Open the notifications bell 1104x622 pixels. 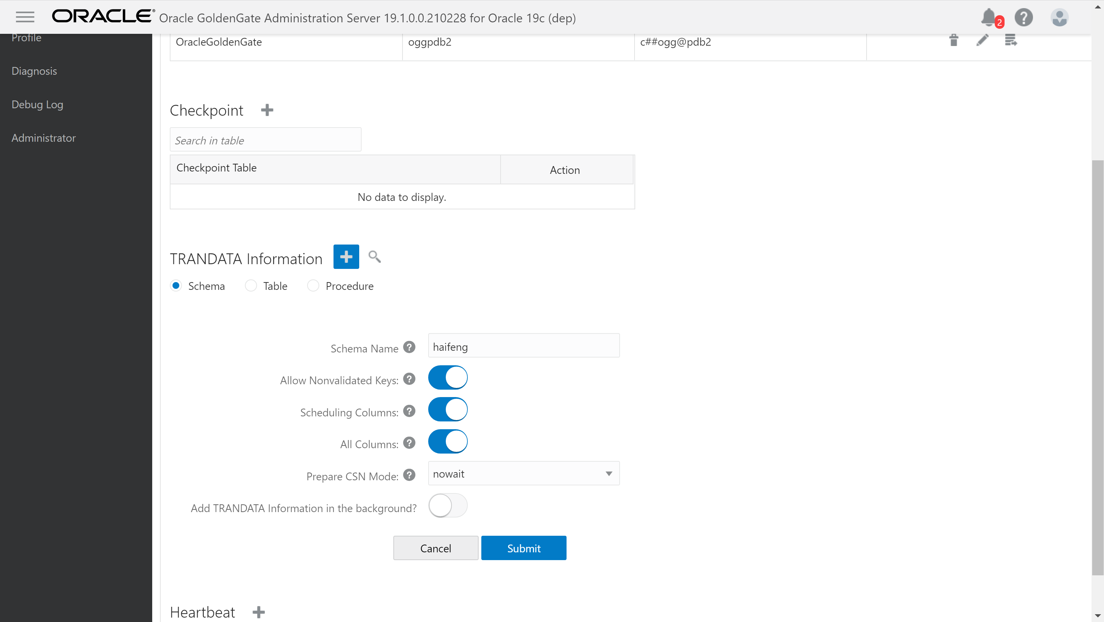click(x=988, y=18)
